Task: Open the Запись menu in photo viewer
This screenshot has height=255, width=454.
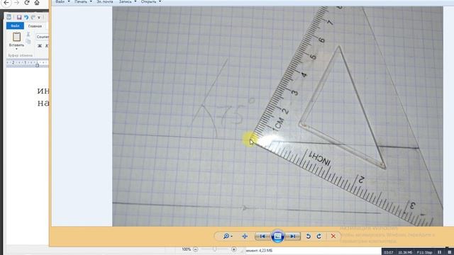Action: click(x=126, y=1)
